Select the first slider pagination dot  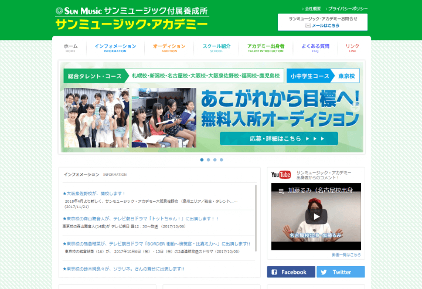(x=202, y=160)
